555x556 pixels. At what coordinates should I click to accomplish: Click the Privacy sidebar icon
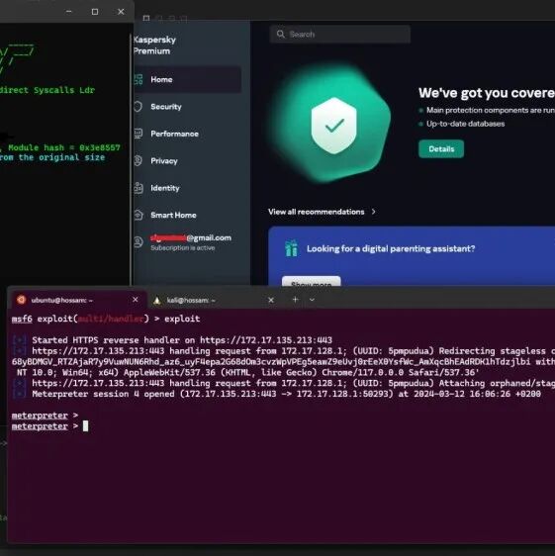pyautogui.click(x=138, y=160)
